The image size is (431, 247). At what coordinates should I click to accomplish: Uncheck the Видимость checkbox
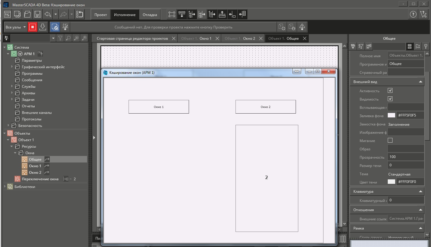390,99
